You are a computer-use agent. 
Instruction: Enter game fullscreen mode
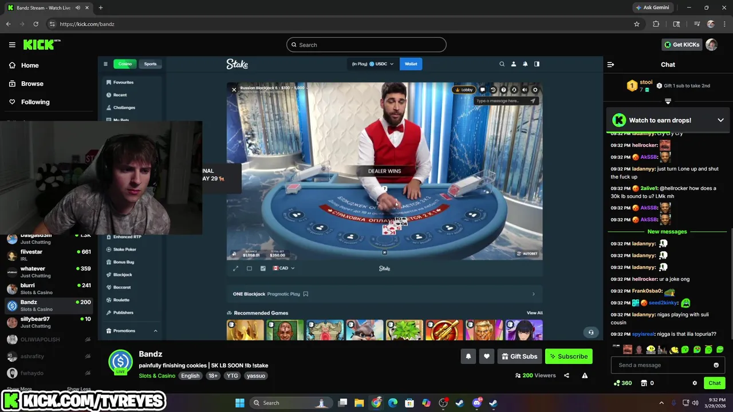pos(235,268)
